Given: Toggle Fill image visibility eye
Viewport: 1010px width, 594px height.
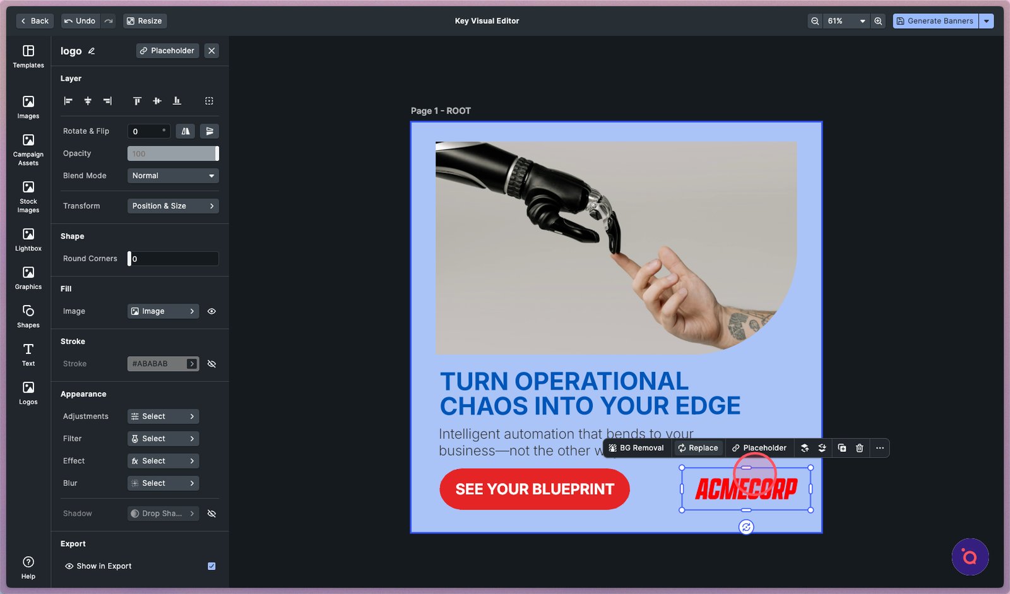Looking at the screenshot, I should [x=211, y=311].
